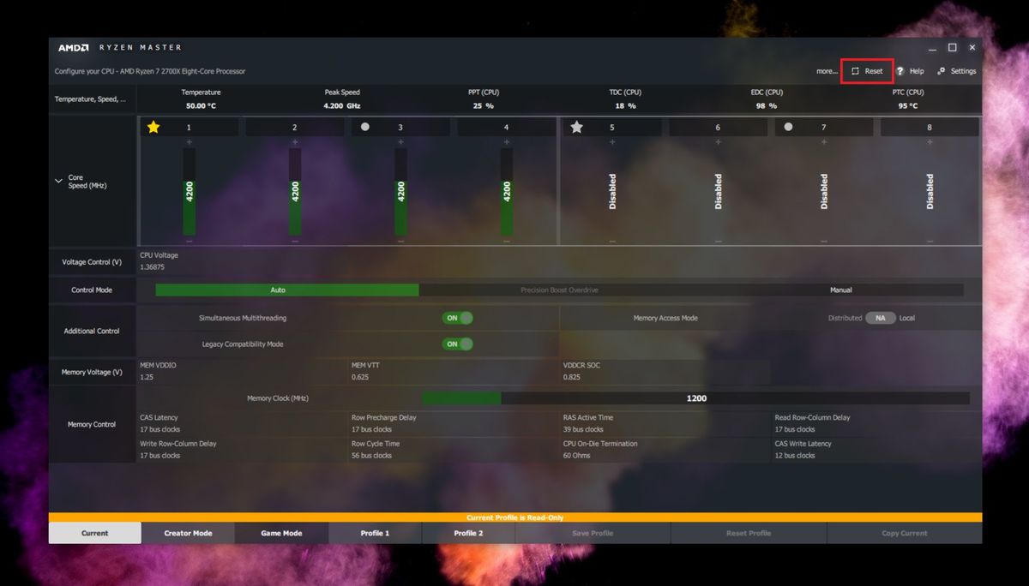1029x586 pixels.
Task: Disable Simultaneous Multithreading
Action: [457, 318]
